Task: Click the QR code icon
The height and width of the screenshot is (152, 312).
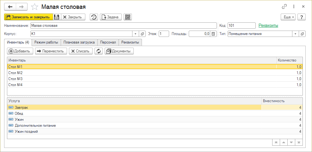Action: [x=128, y=17]
